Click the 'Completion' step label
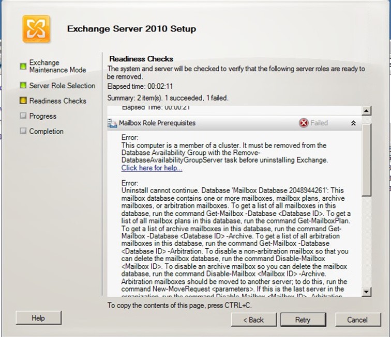Viewport: 391px width, 337px height. pos(47,131)
